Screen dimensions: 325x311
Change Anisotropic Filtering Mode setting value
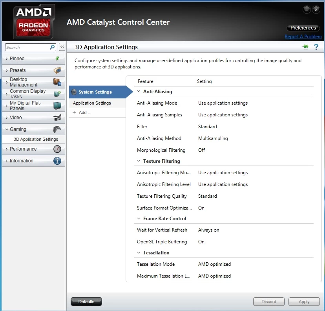pos(223,173)
